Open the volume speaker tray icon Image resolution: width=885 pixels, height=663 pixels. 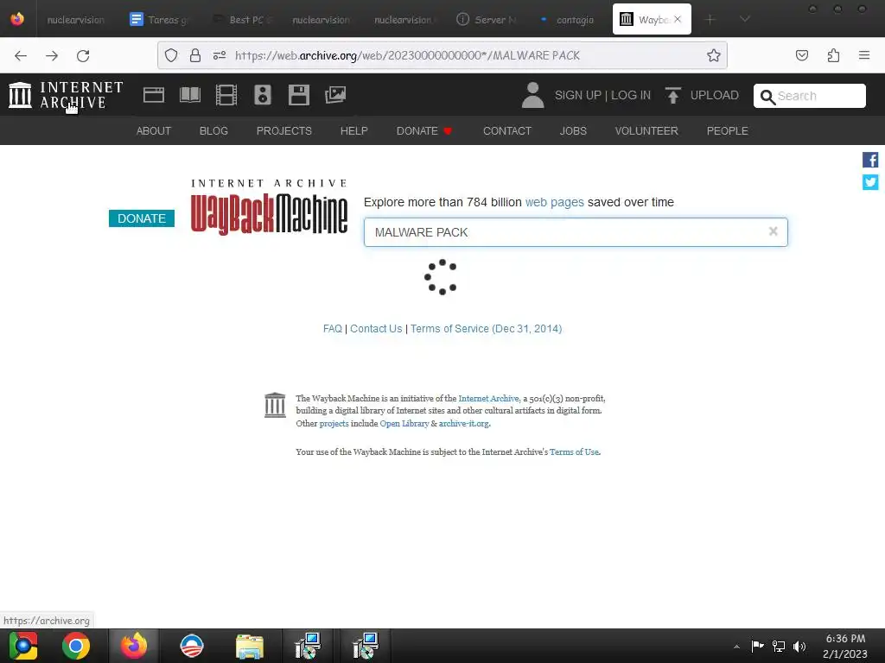[799, 646]
